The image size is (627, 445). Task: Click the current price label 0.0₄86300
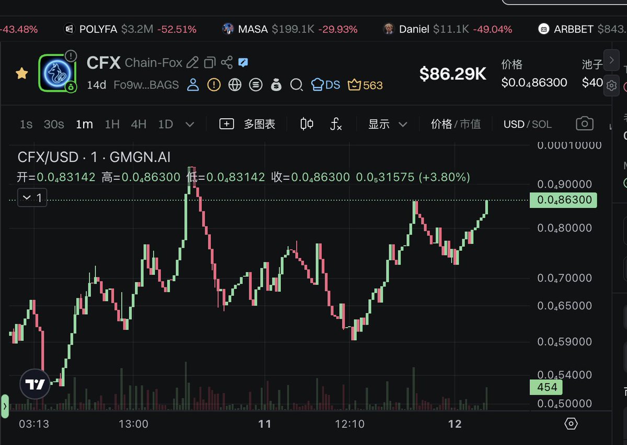[563, 200]
